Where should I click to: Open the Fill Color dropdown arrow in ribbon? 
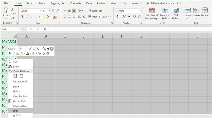point(51,17)
